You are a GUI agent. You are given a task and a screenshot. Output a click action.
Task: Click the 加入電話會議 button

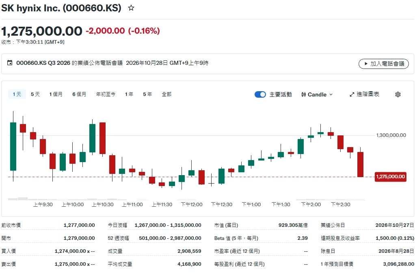click(x=383, y=64)
